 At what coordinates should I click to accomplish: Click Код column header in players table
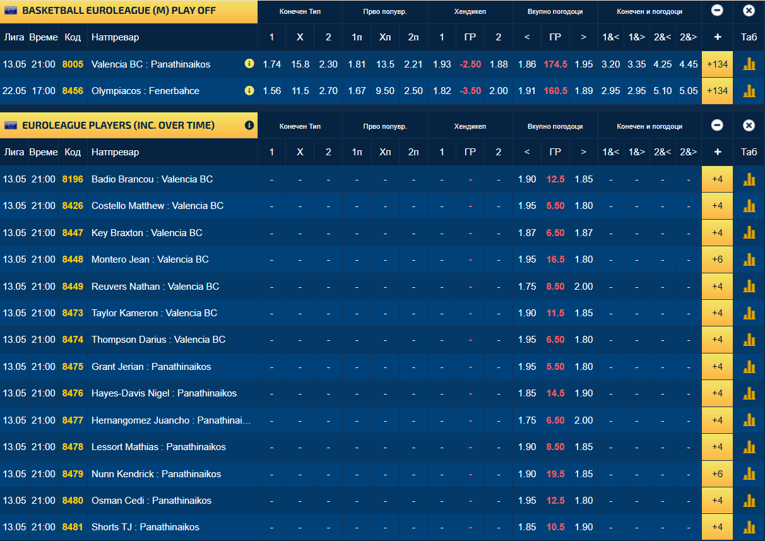point(73,152)
